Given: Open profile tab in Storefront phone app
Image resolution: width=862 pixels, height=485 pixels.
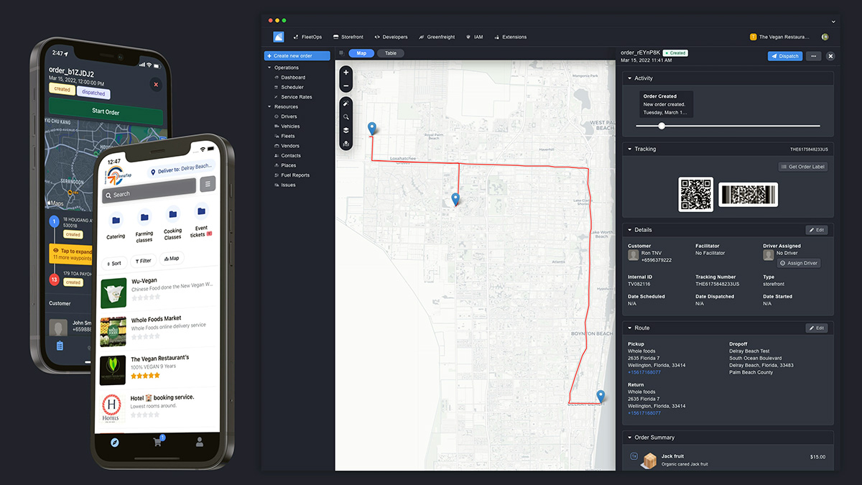Looking at the screenshot, I should pyautogui.click(x=200, y=442).
